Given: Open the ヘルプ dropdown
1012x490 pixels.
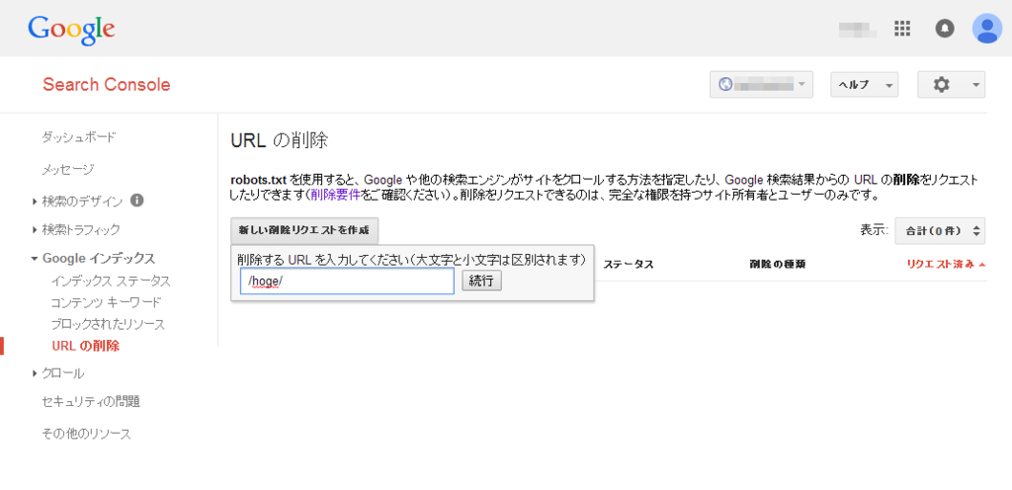Looking at the screenshot, I should [864, 84].
